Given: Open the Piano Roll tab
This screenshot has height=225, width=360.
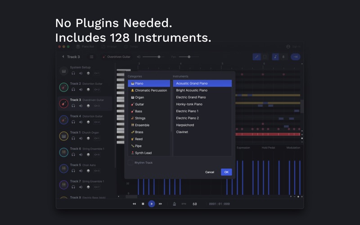Looking at the screenshot, I should coord(85,47).
